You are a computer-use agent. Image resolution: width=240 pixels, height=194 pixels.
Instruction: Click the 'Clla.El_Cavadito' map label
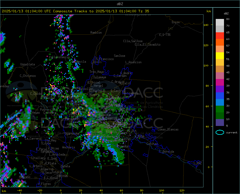[147, 45]
